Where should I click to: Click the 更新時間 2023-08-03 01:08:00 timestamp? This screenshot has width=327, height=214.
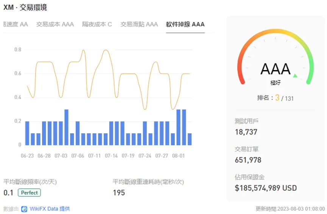(290, 209)
